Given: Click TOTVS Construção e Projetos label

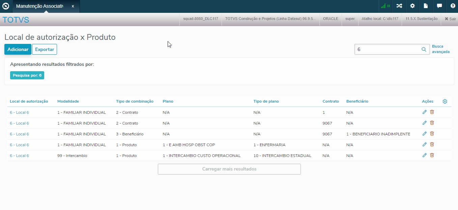Looking at the screenshot, I should click(x=270, y=19).
